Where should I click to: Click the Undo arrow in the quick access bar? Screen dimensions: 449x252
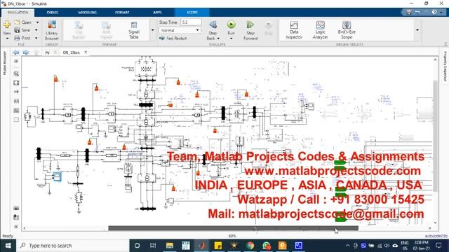pos(418,12)
